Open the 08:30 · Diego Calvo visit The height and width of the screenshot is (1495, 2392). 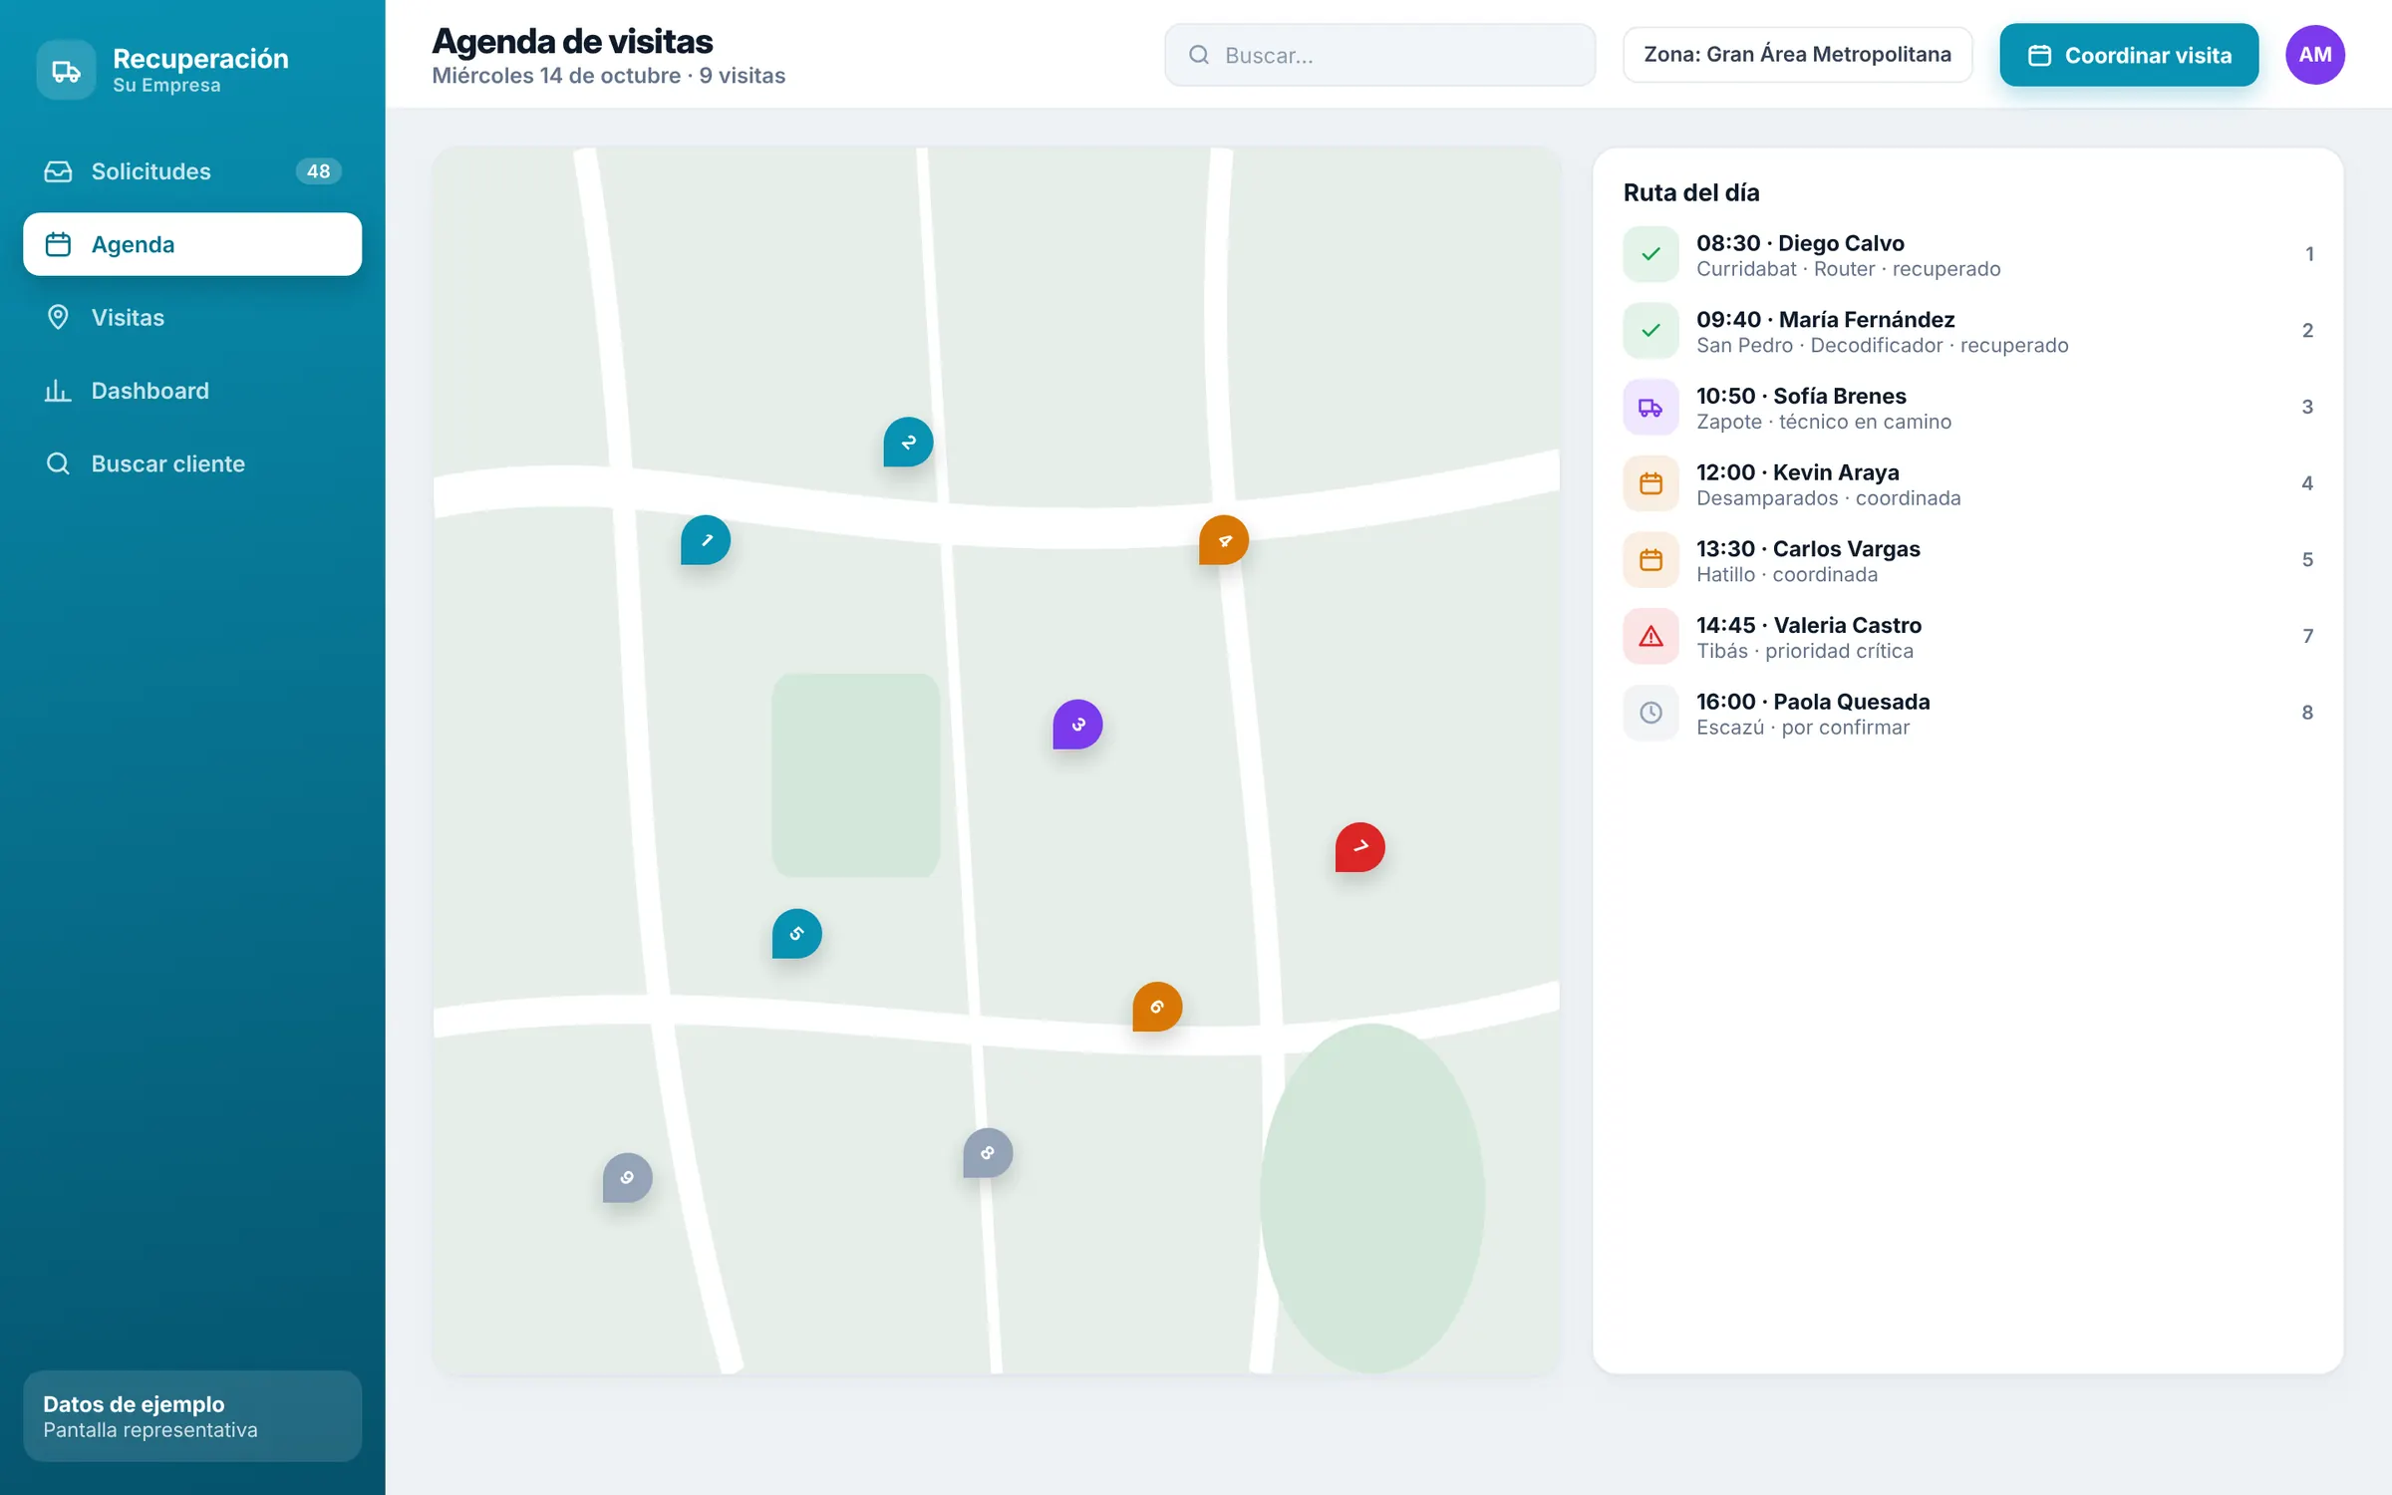click(1967, 254)
